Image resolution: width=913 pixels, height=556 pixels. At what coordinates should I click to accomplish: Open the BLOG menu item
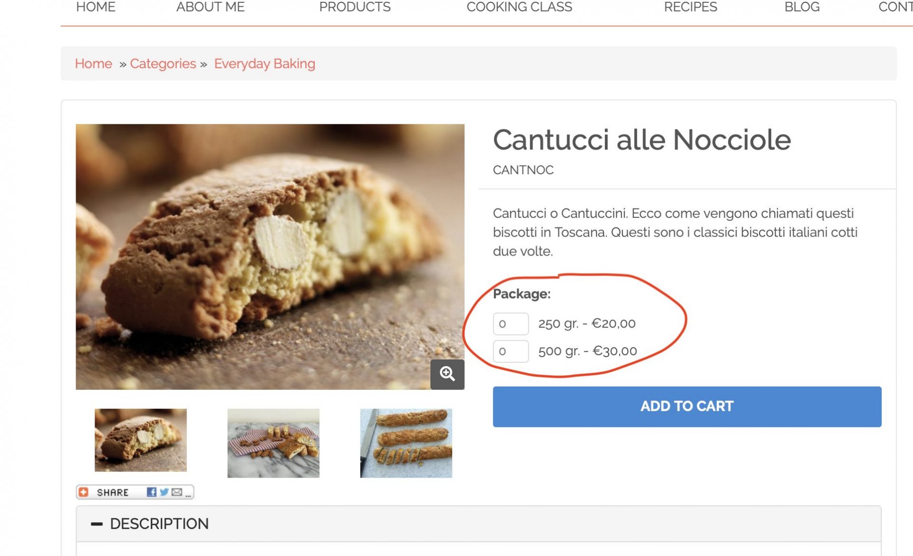[802, 7]
